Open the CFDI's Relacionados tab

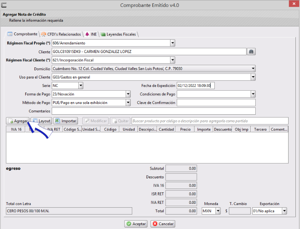[61, 34]
